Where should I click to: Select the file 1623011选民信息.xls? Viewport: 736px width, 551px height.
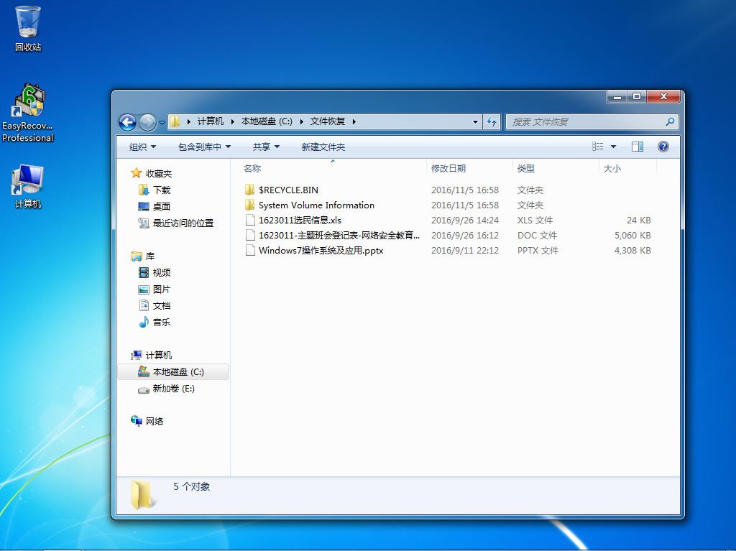pyautogui.click(x=300, y=220)
